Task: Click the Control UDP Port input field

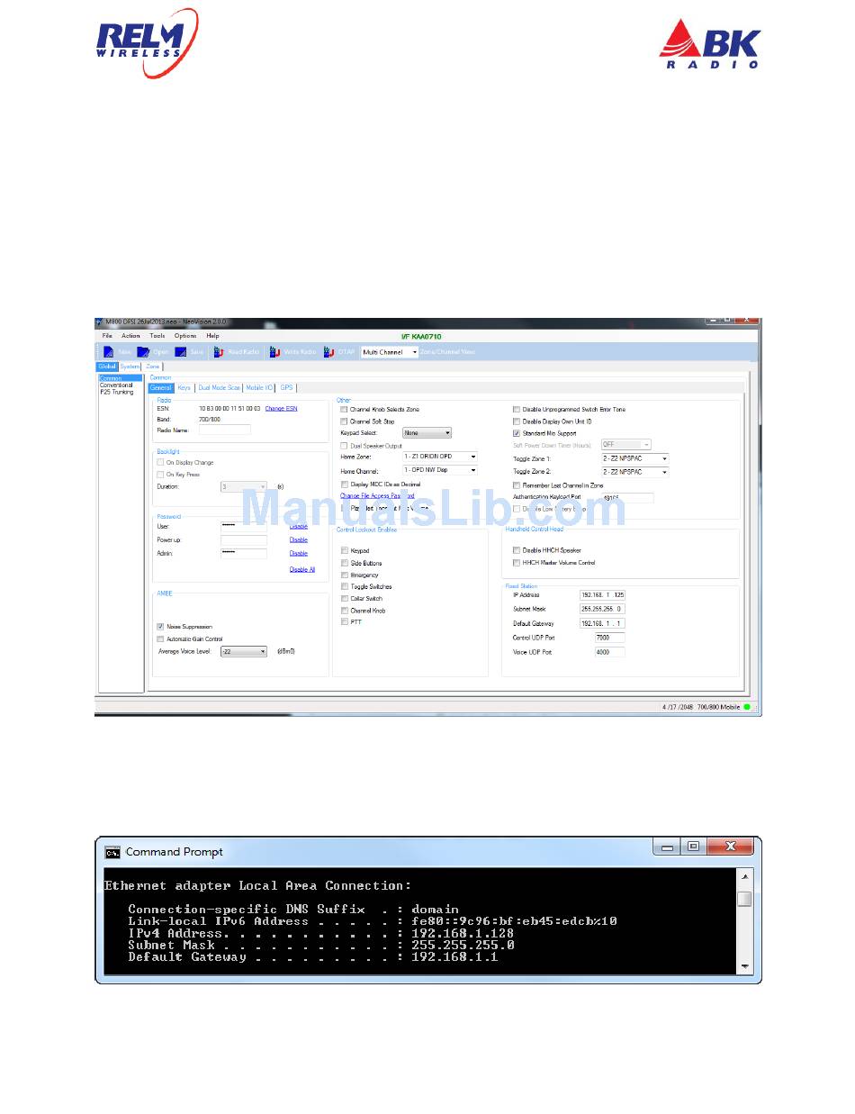Action: point(609,638)
